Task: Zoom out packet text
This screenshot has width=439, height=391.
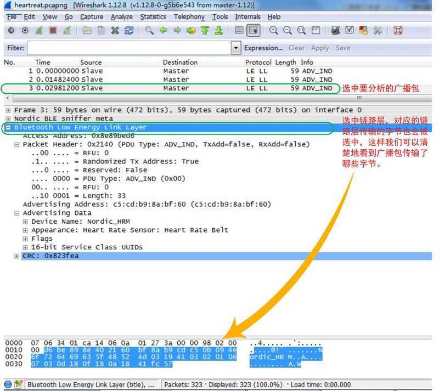Action: 288,30
